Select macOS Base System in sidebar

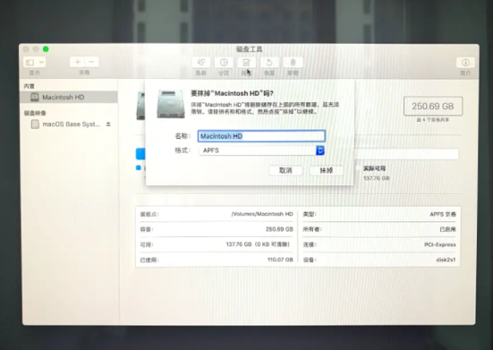coord(69,124)
